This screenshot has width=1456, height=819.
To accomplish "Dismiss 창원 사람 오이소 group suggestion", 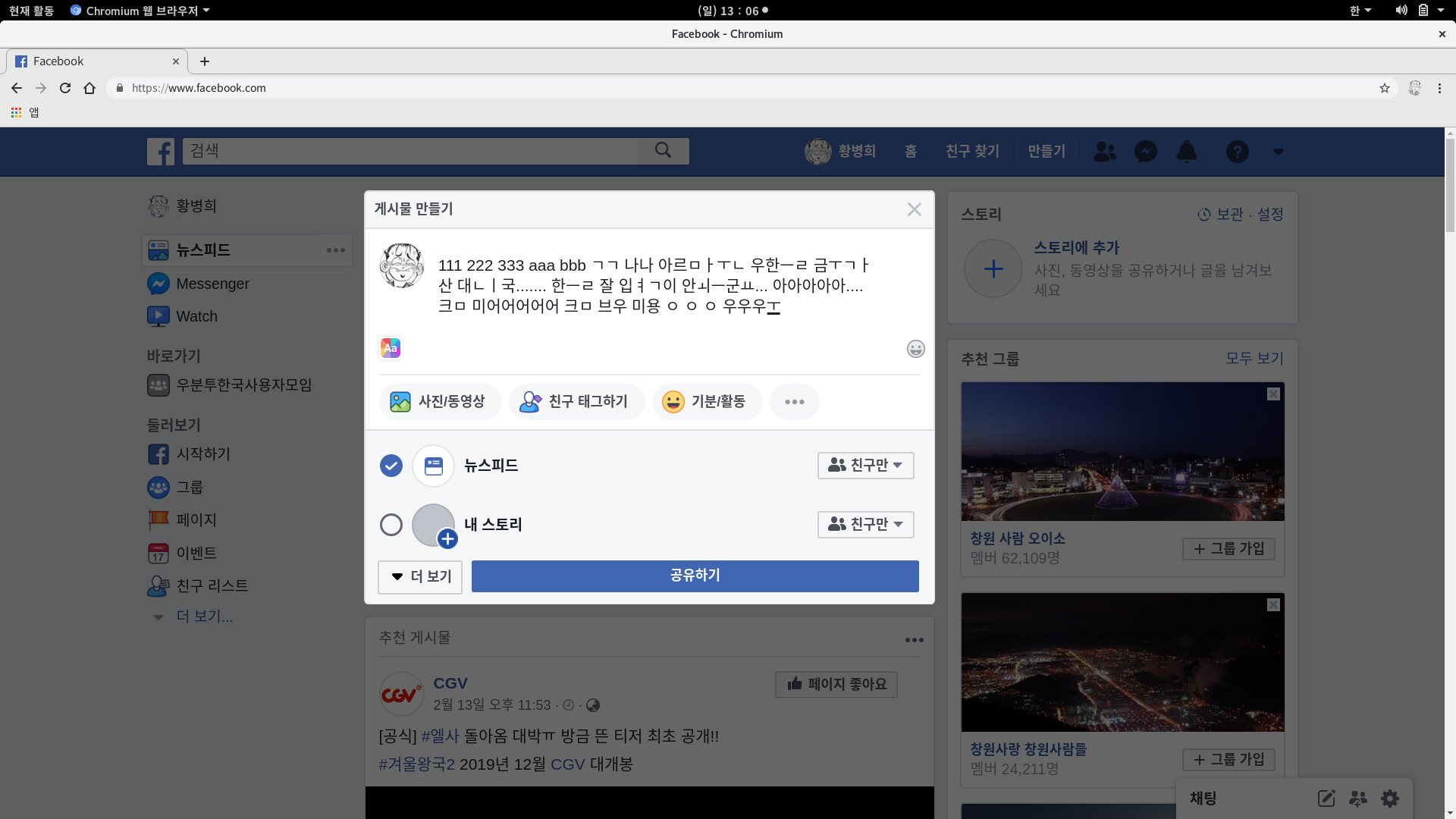I will click(x=1273, y=394).
